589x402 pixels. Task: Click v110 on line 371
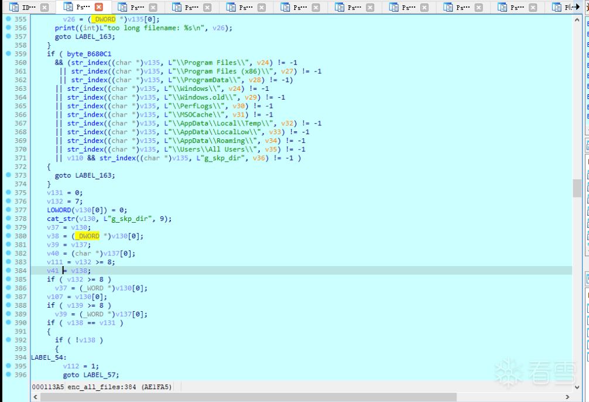coord(75,158)
